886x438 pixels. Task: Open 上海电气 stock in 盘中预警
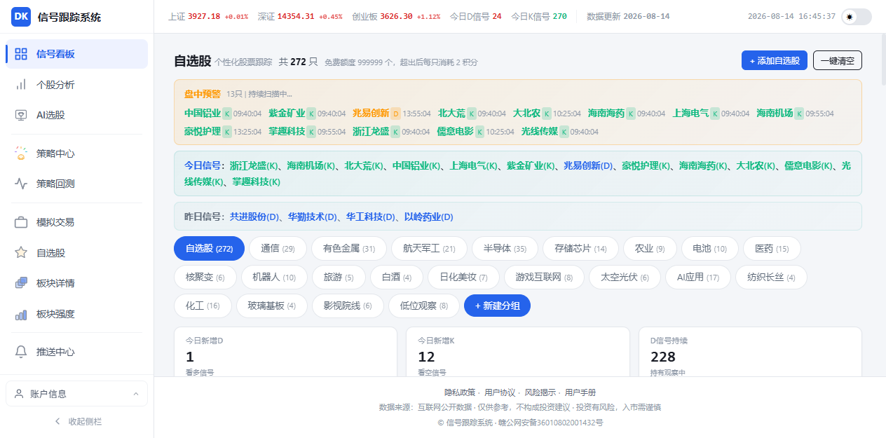[690, 113]
